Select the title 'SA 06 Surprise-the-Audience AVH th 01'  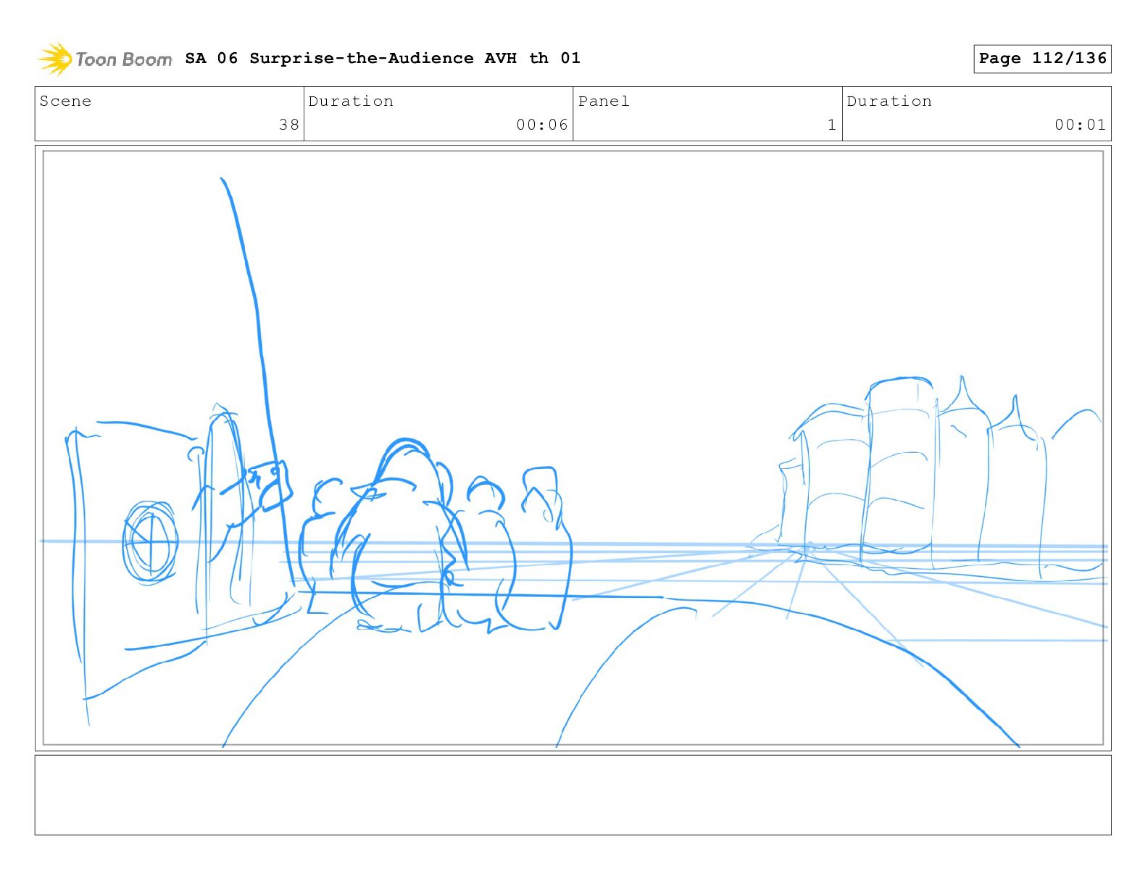tap(383, 58)
